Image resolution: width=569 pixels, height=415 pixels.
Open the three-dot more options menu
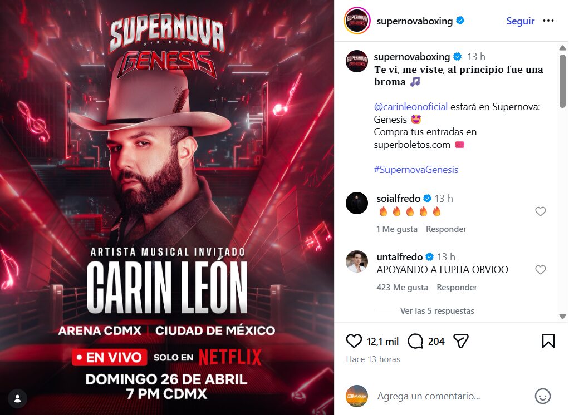548,21
